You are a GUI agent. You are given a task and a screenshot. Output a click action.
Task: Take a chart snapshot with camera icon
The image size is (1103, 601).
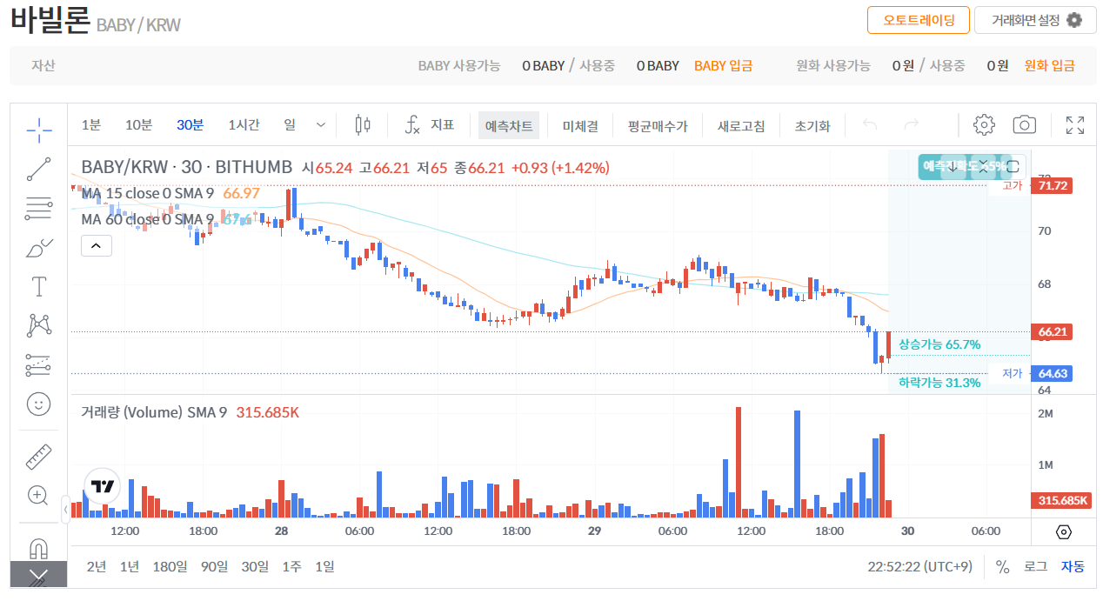(1025, 125)
